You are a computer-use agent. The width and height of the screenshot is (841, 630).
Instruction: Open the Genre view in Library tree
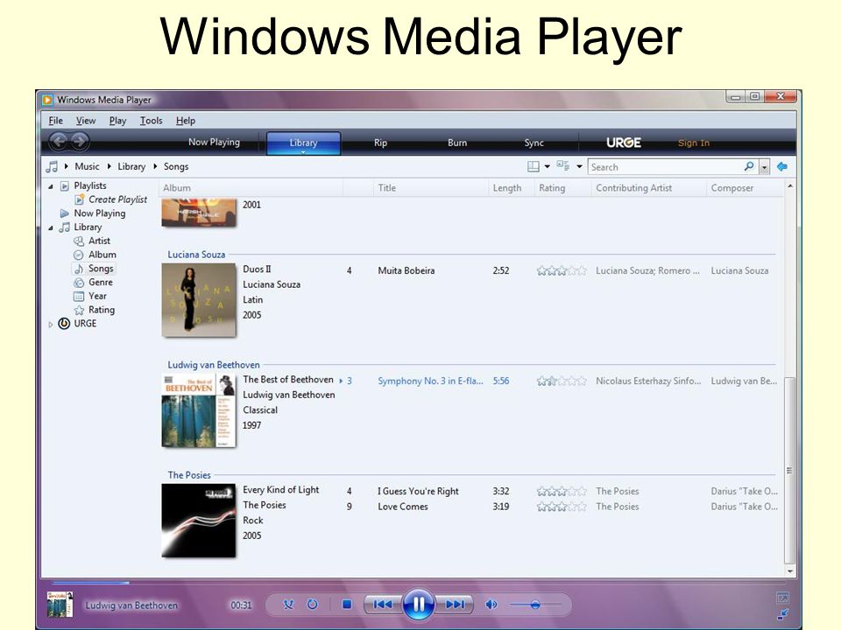pos(100,283)
